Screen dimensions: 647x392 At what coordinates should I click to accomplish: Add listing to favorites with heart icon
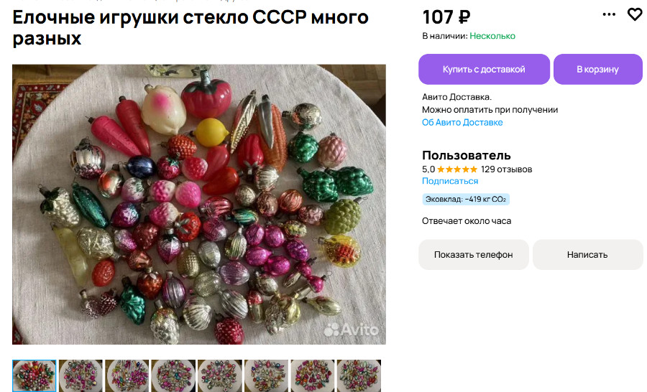635,14
